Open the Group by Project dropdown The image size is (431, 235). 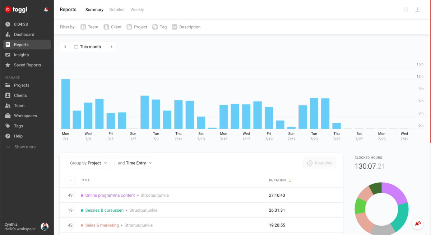88,163
